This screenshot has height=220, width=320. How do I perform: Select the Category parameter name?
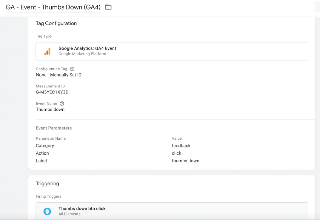[x=45, y=146]
